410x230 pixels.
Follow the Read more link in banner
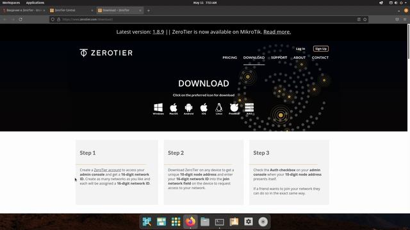click(277, 32)
